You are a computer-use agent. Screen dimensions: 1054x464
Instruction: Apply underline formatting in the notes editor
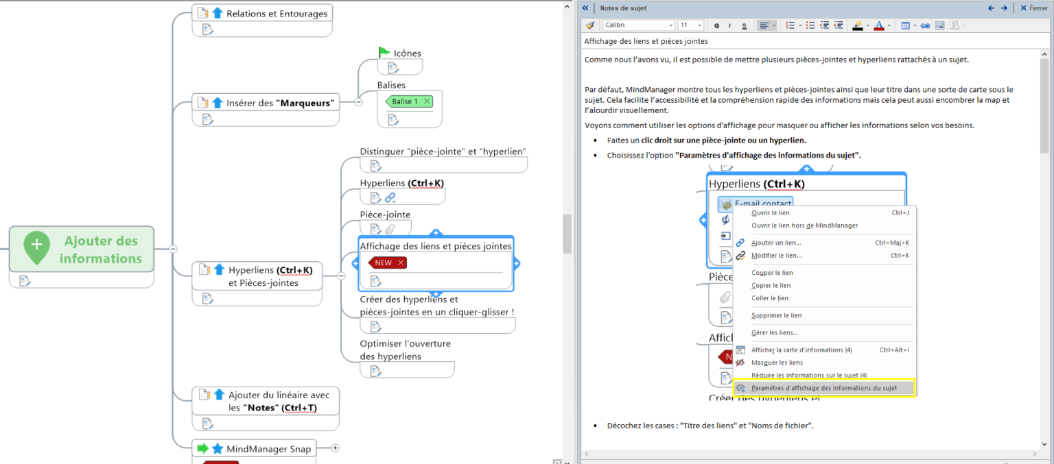pos(744,25)
